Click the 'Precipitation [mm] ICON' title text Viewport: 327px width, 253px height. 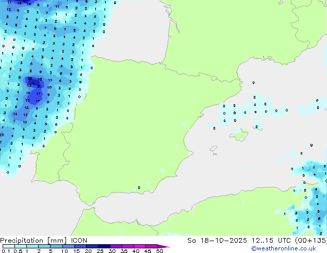[44, 241]
